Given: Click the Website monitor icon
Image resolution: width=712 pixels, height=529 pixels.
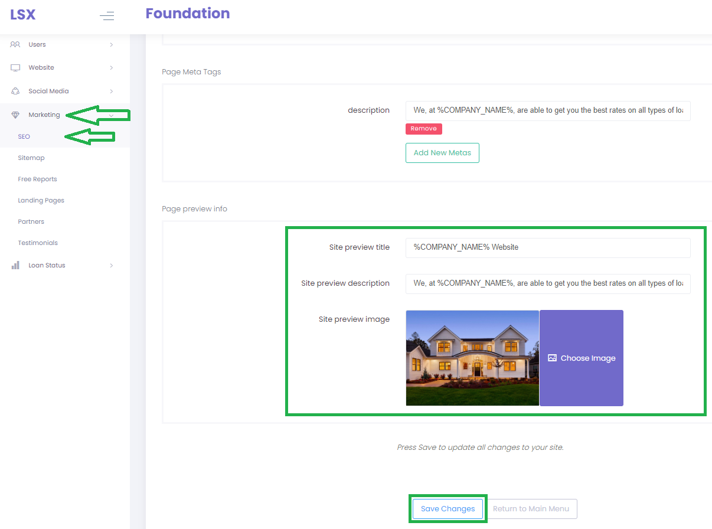Looking at the screenshot, I should [15, 68].
